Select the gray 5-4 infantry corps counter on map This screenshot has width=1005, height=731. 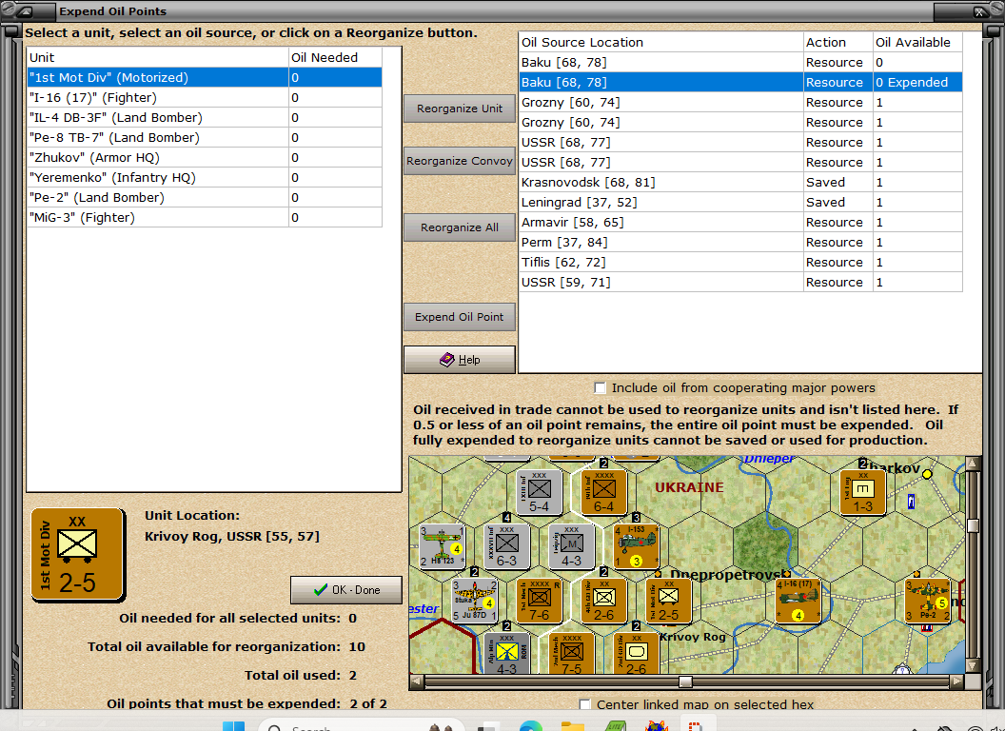click(x=539, y=492)
